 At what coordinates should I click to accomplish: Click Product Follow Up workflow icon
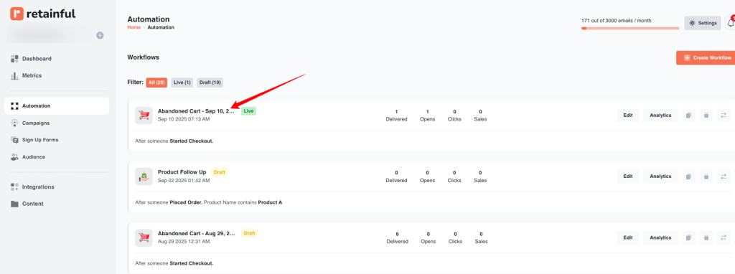(x=144, y=176)
